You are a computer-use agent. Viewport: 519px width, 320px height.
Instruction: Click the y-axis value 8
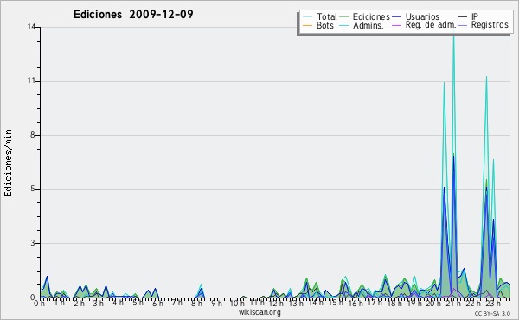click(33, 135)
